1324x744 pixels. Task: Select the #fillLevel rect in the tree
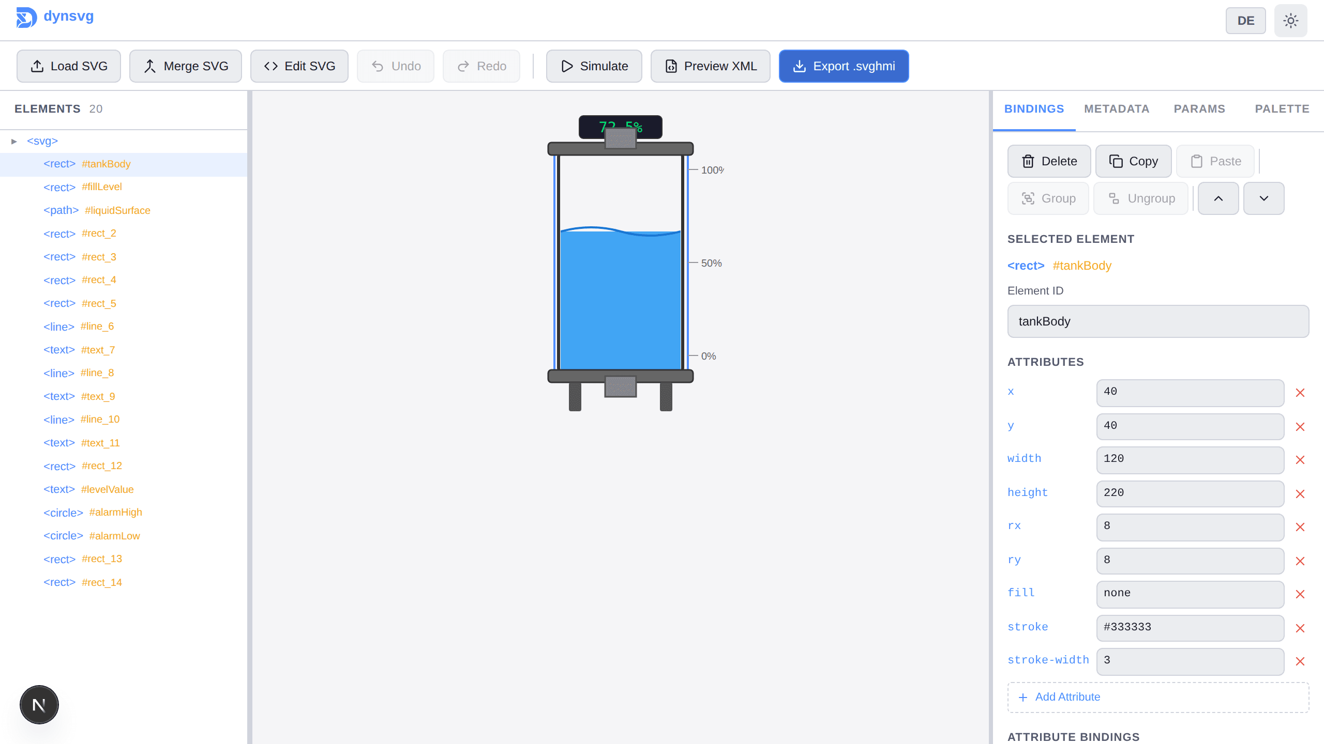pyautogui.click(x=101, y=187)
